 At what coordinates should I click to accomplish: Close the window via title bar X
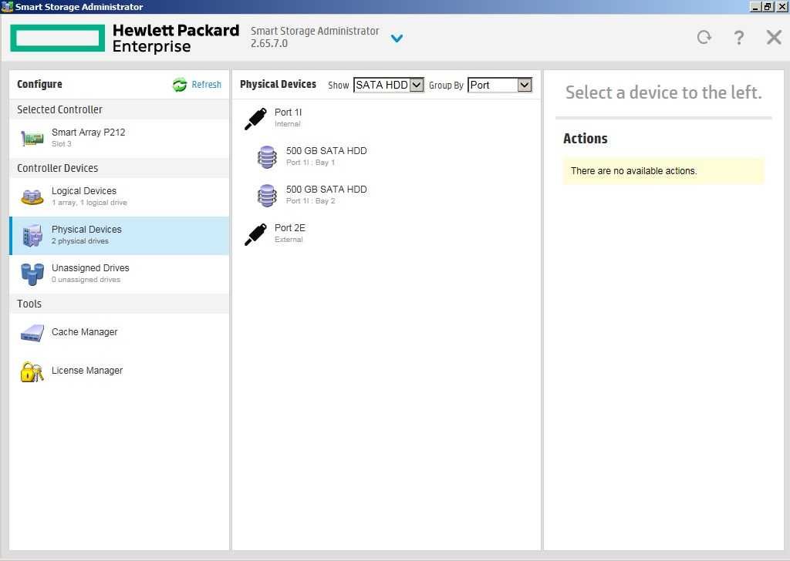[x=781, y=6]
